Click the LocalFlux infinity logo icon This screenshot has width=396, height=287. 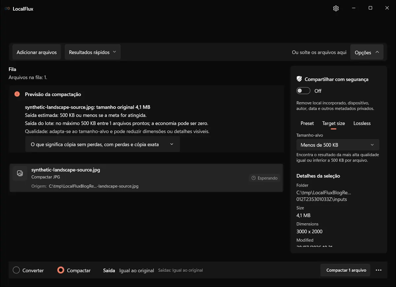pyautogui.click(x=7, y=9)
